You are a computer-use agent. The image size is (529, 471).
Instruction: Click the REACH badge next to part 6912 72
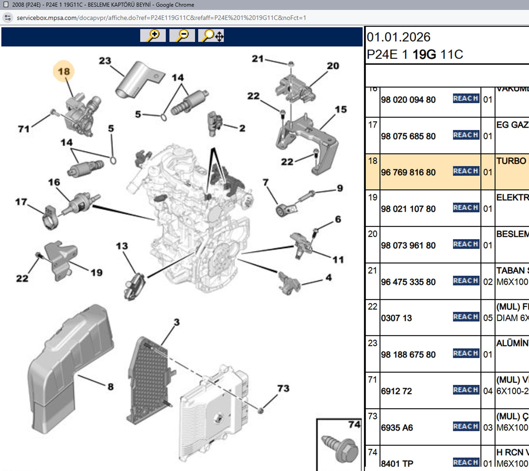[466, 390]
